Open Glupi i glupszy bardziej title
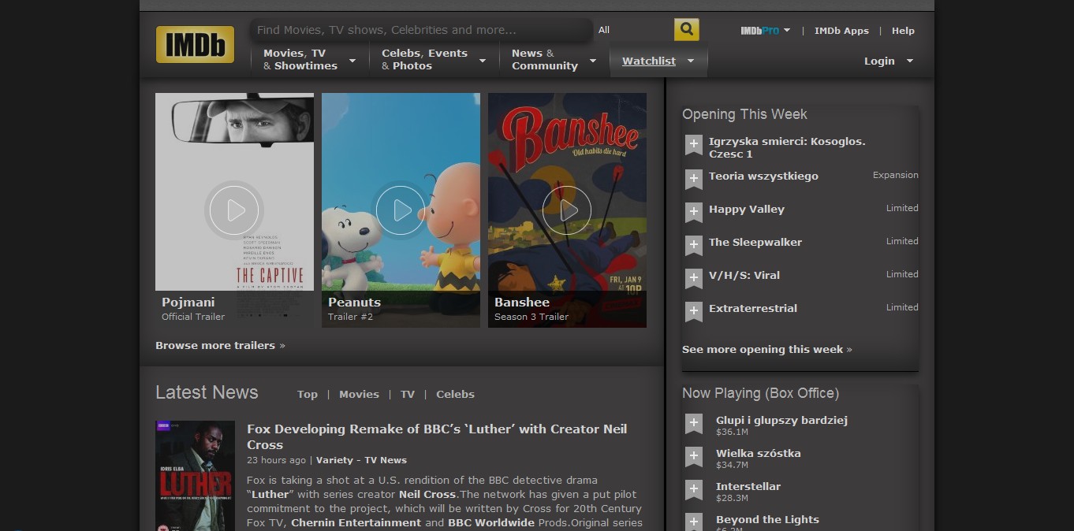Screen dimensions: 1074x531 781,420
